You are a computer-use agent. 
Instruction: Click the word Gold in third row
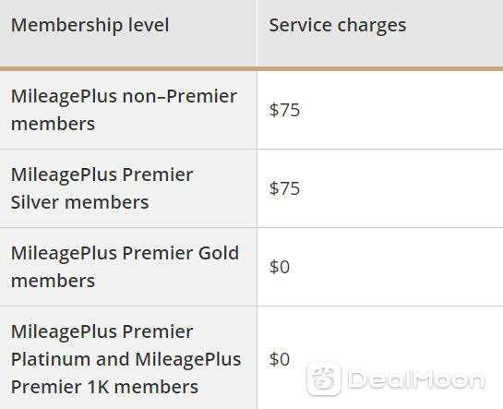click(x=219, y=253)
